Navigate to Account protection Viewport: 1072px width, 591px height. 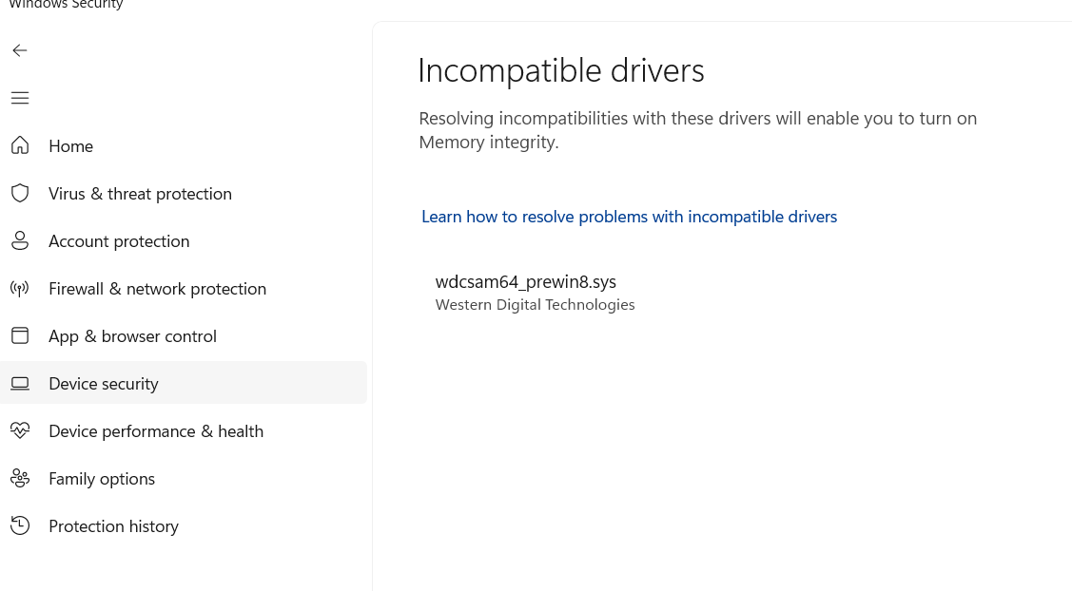[x=119, y=241]
